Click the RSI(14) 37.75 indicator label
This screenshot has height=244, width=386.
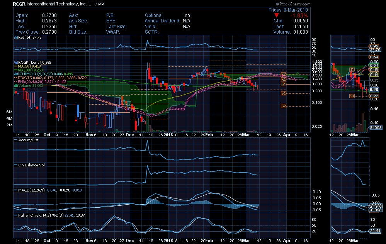(x=28, y=37)
